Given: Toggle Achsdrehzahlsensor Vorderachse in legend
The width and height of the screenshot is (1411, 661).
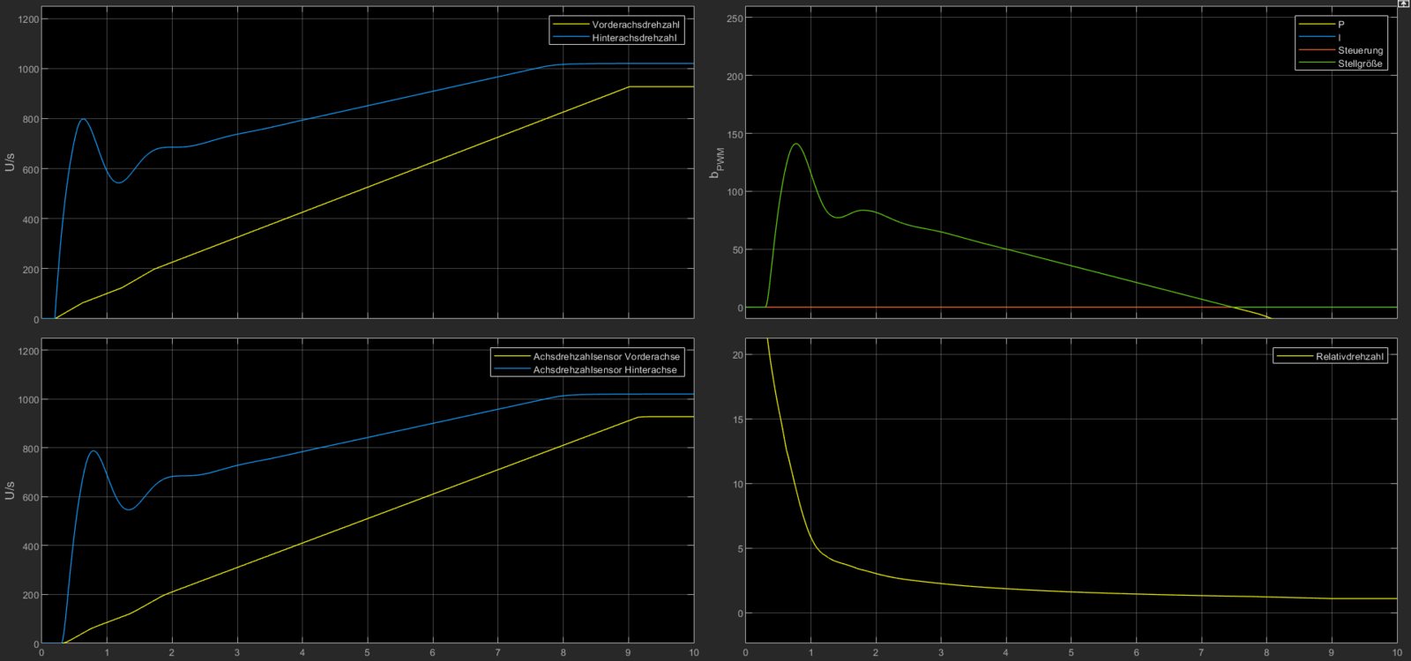Looking at the screenshot, I should 606,357.
